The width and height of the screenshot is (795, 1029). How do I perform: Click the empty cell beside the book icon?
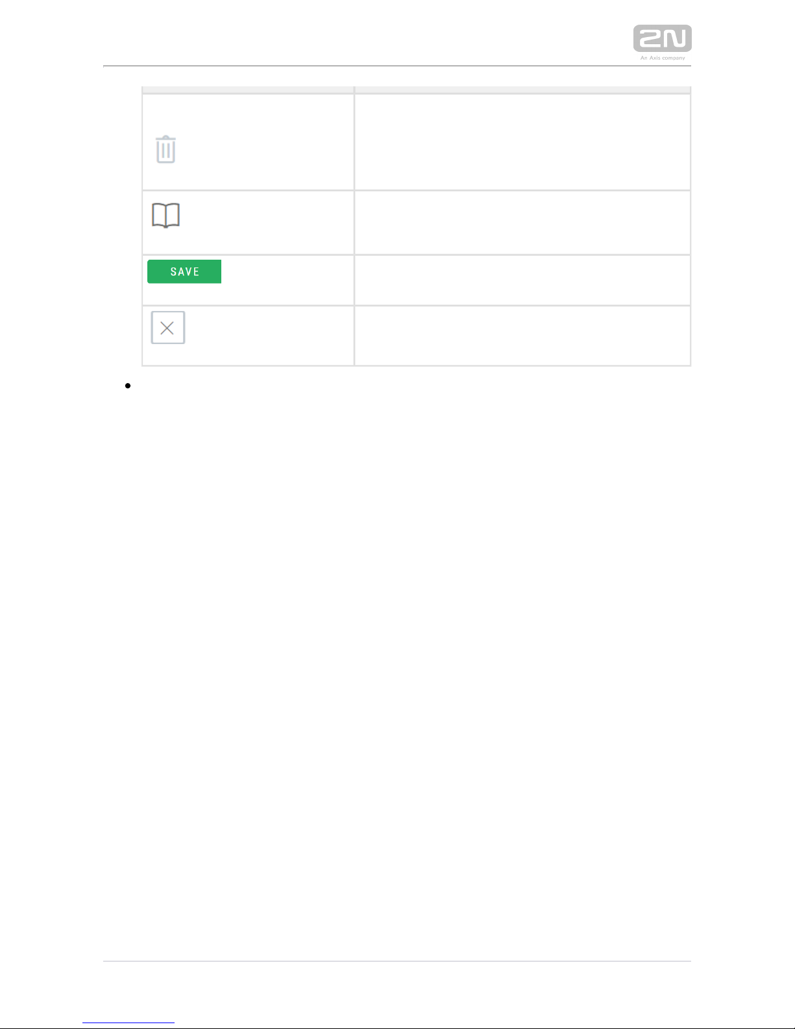[522, 223]
